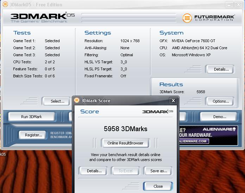
Task: Click Filtering value 'Optimal'
Action: coord(127,55)
